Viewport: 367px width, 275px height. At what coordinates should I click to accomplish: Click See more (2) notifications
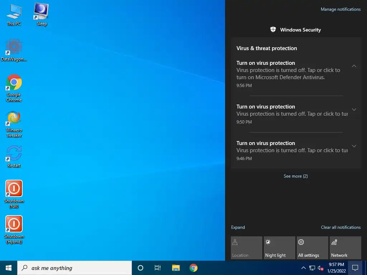click(x=296, y=176)
